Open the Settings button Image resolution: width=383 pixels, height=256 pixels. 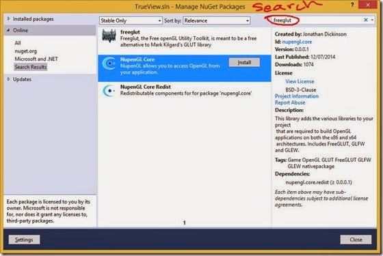click(24, 240)
